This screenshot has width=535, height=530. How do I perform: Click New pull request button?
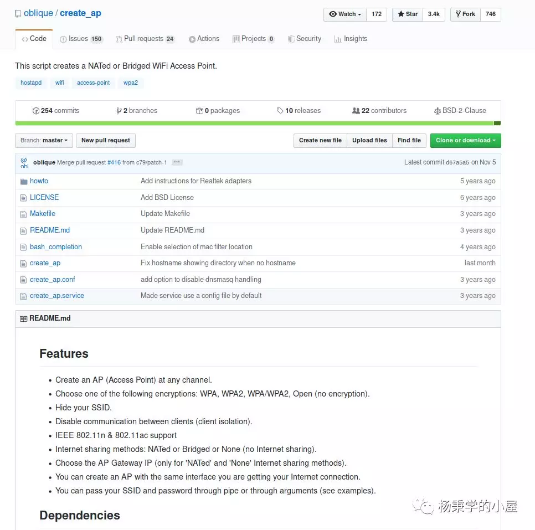pos(106,141)
